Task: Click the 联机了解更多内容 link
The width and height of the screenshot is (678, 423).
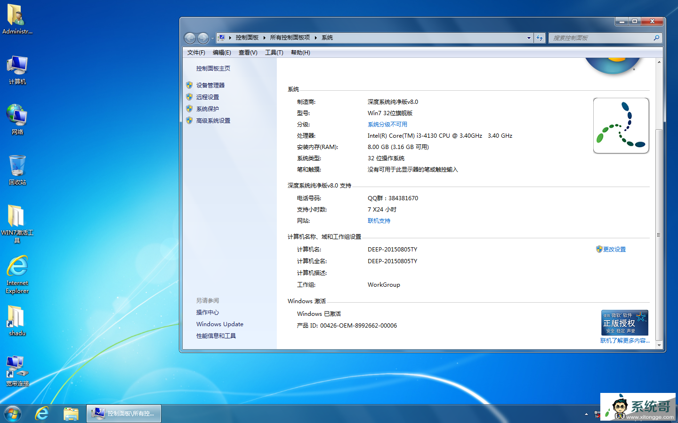Action: 625,341
